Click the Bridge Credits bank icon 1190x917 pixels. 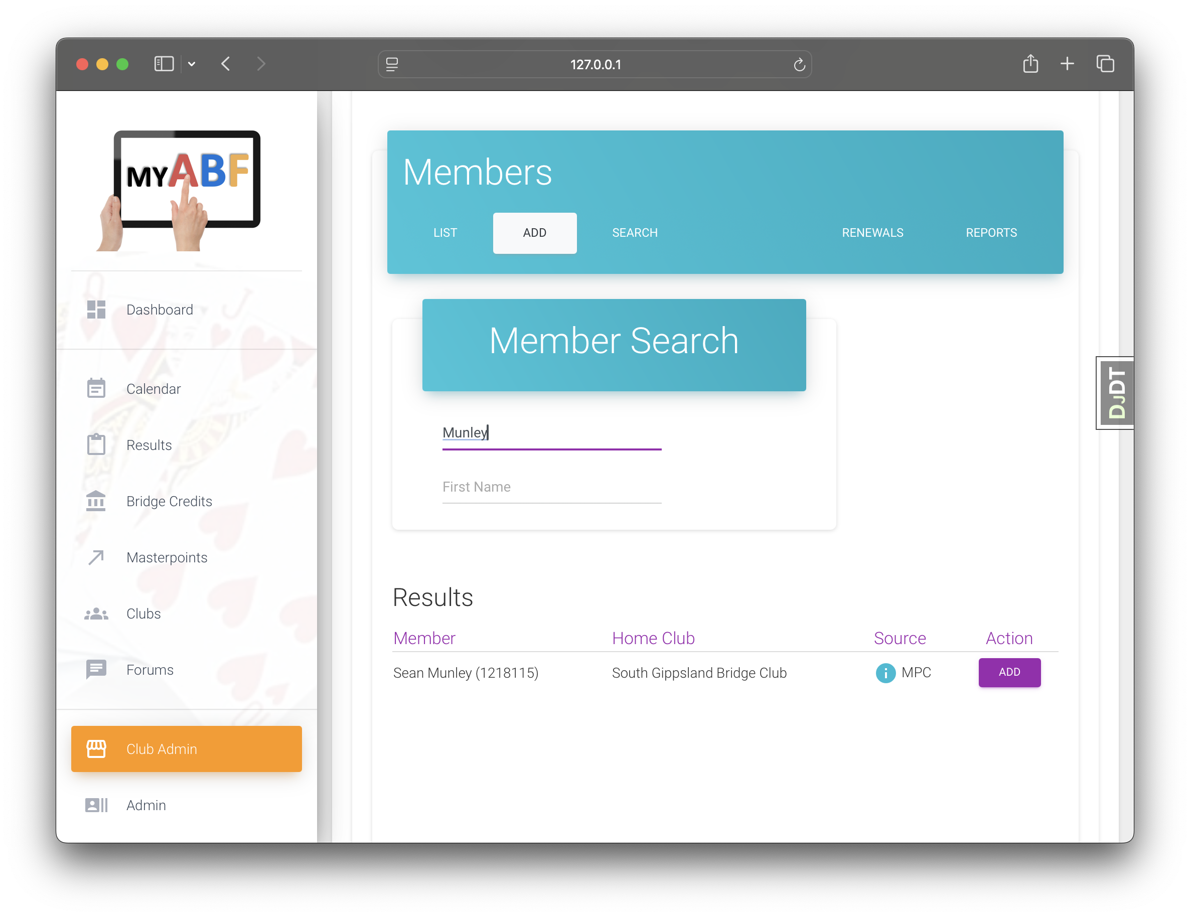[x=96, y=501]
